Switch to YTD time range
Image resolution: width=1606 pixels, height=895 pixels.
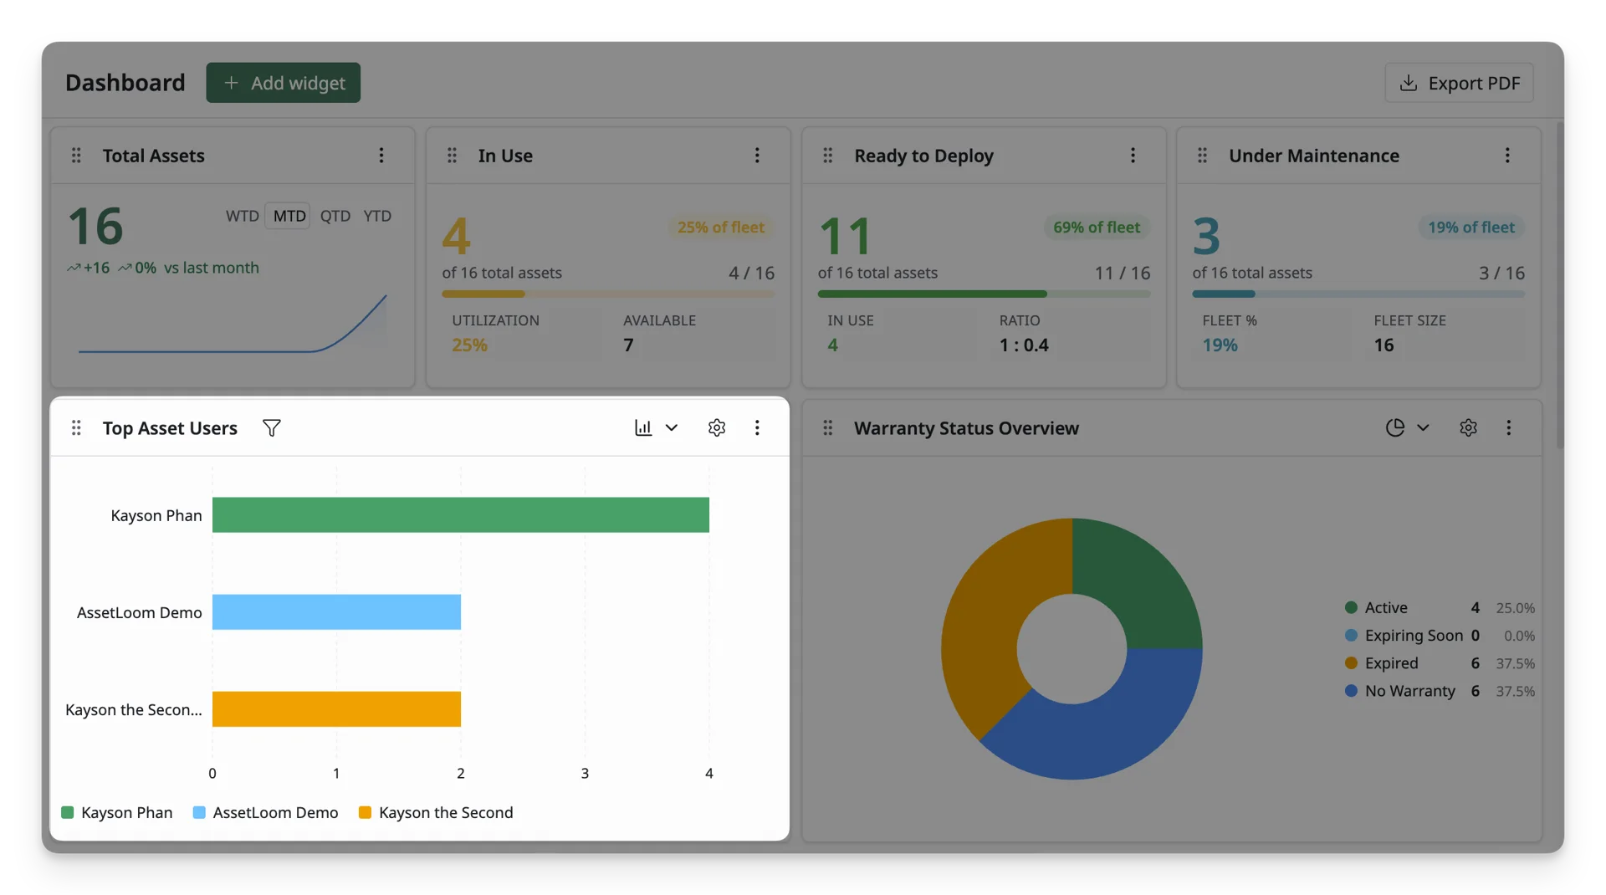point(377,216)
